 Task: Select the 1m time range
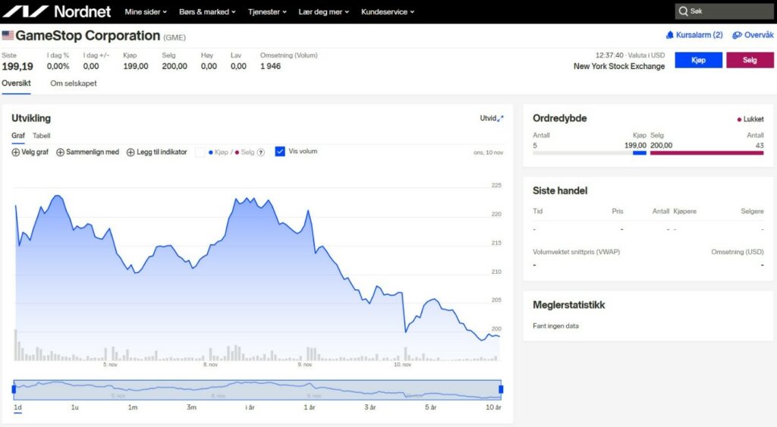pyautogui.click(x=132, y=407)
